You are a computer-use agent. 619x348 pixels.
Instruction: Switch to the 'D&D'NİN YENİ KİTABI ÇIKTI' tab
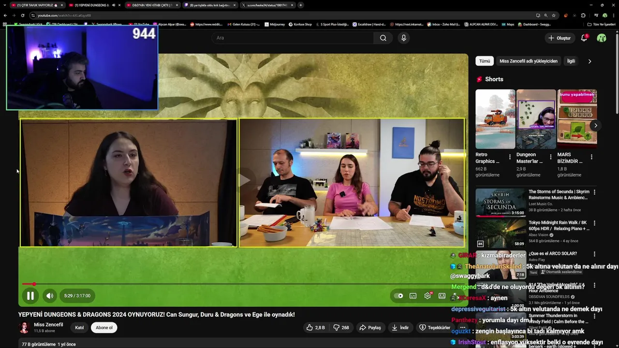tap(152, 5)
